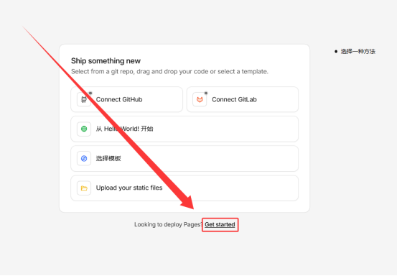This screenshot has width=397, height=276.
Task: Click the Looking to deploy Pages? text
Action: click(x=168, y=224)
